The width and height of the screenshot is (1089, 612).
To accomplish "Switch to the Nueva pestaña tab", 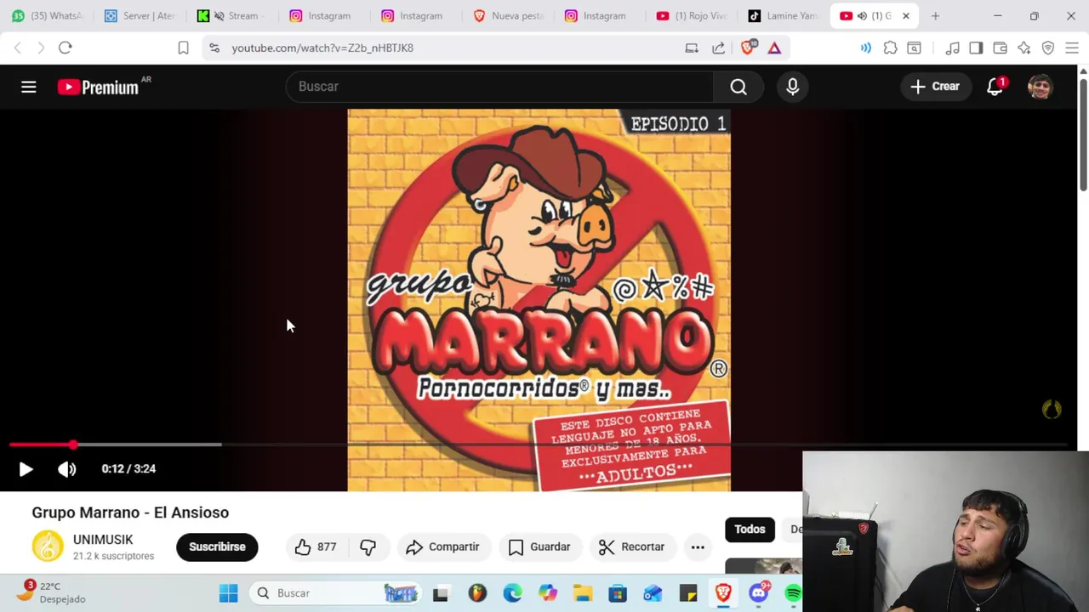I will [508, 15].
